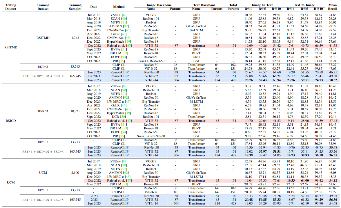Select the "Date" column header

pos(94,7)
